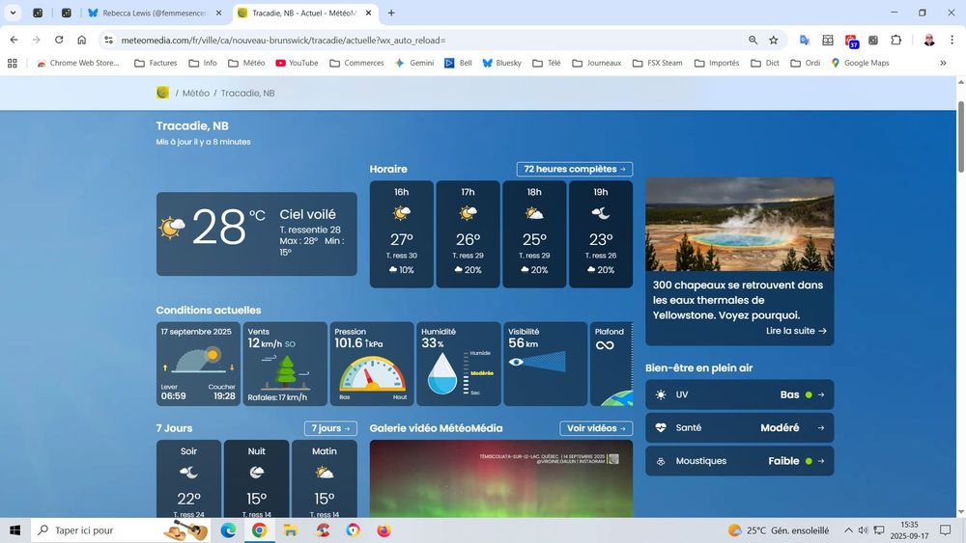Select the 18h hourly forecast card
966x543 pixels.
point(534,233)
